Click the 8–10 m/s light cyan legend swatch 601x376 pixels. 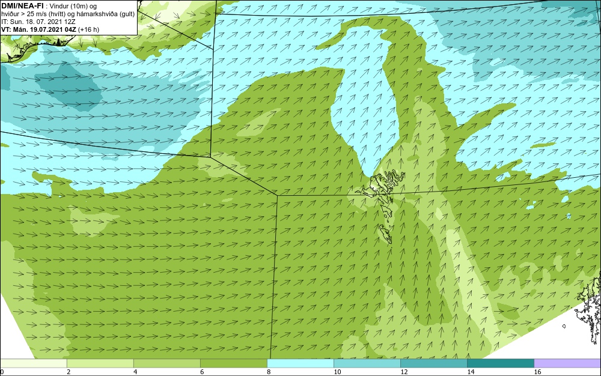[300, 363]
